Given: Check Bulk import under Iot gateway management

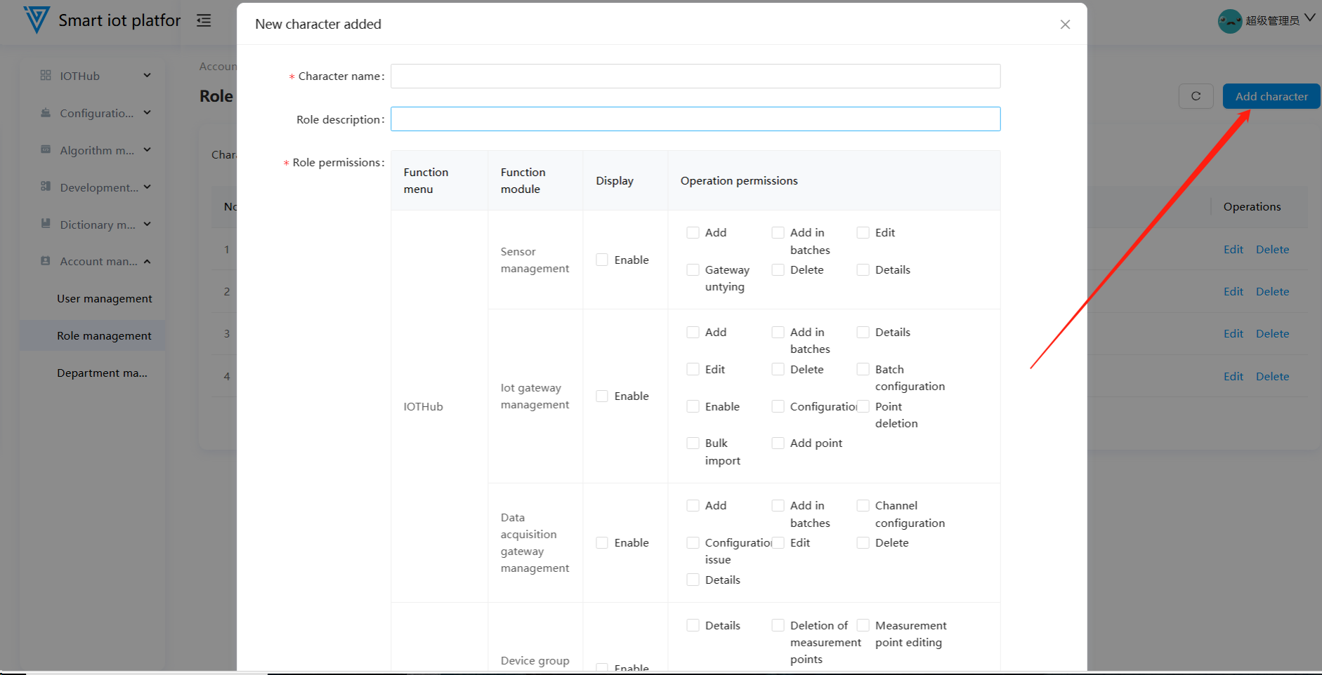Looking at the screenshot, I should point(693,443).
